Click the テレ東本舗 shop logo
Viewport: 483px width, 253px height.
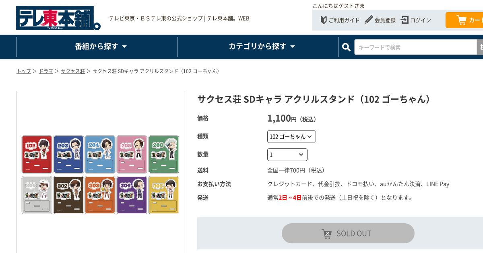(x=58, y=18)
